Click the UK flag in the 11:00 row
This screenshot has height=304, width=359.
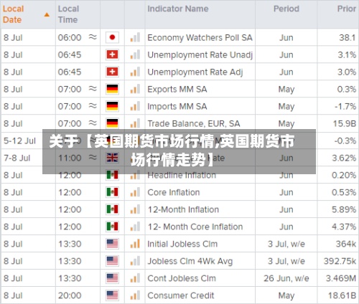pos(112,158)
